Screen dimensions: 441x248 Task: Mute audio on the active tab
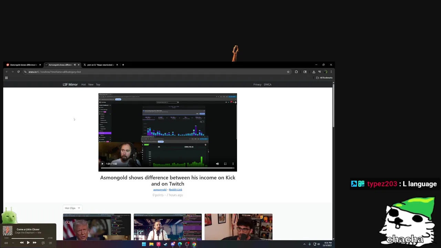pos(74,65)
